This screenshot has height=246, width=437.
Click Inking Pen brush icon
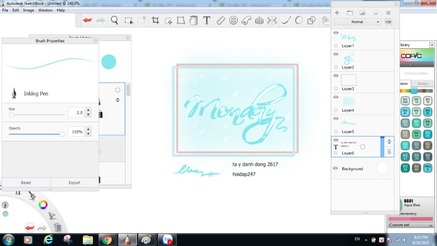tap(14, 94)
